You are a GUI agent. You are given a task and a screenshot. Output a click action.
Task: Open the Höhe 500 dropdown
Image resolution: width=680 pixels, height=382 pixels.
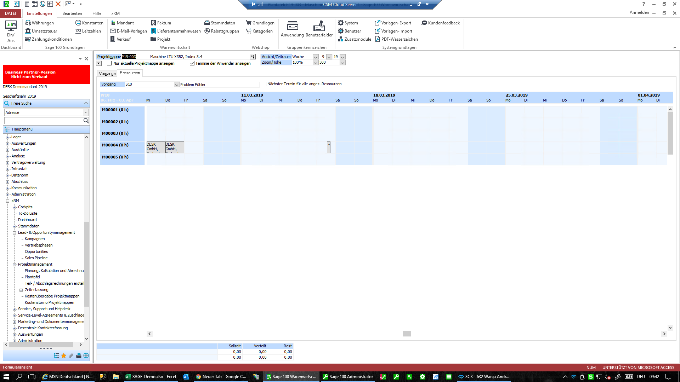[342, 63]
